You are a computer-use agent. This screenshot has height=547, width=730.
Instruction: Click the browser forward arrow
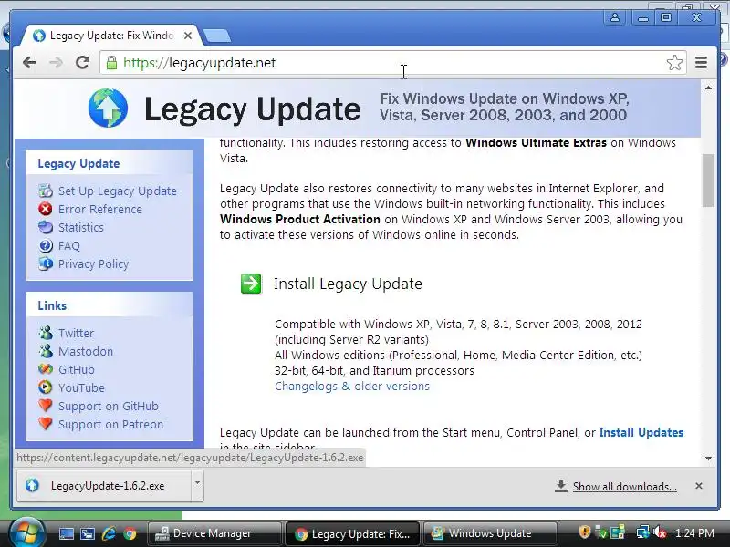56,62
